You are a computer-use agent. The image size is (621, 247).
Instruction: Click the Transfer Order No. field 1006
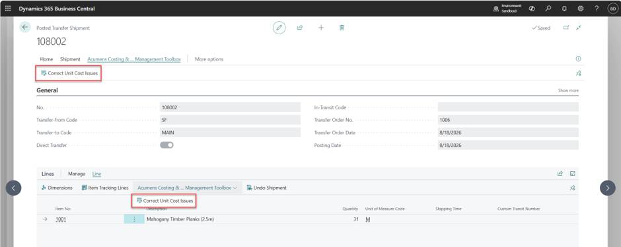[508, 120]
